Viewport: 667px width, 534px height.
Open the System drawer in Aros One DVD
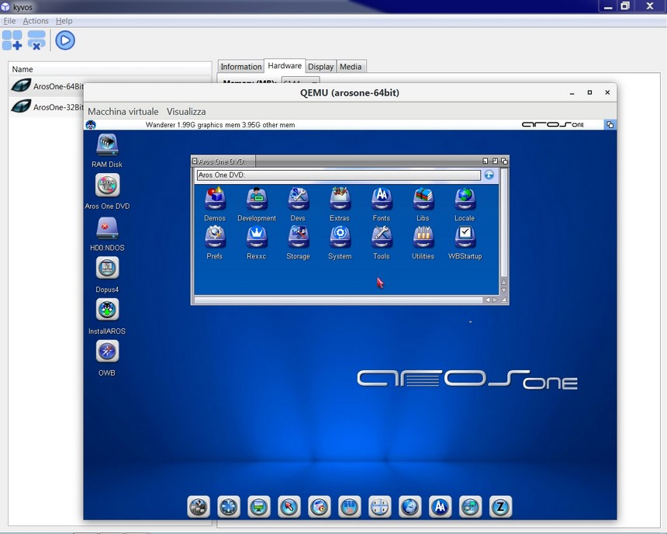pyautogui.click(x=340, y=238)
